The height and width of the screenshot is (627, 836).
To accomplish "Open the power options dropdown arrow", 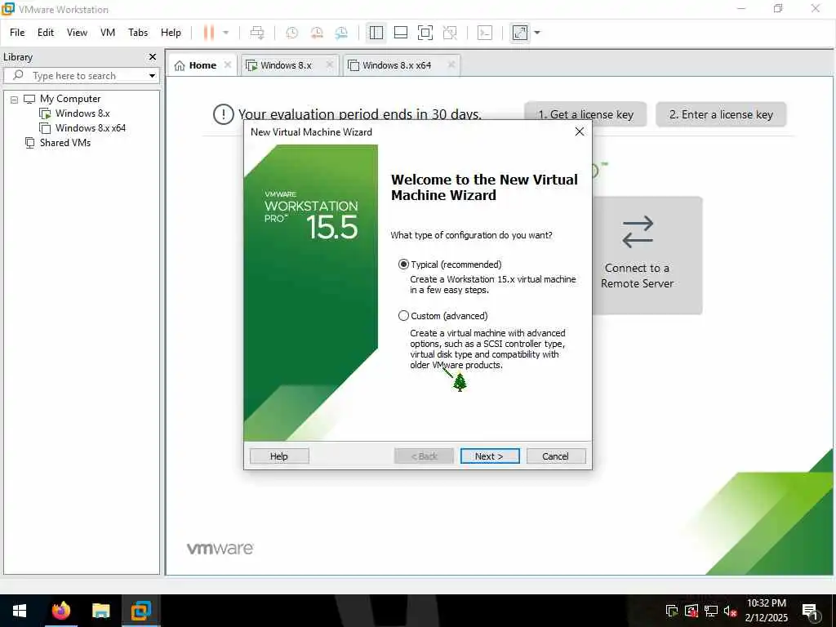I will click(x=225, y=33).
